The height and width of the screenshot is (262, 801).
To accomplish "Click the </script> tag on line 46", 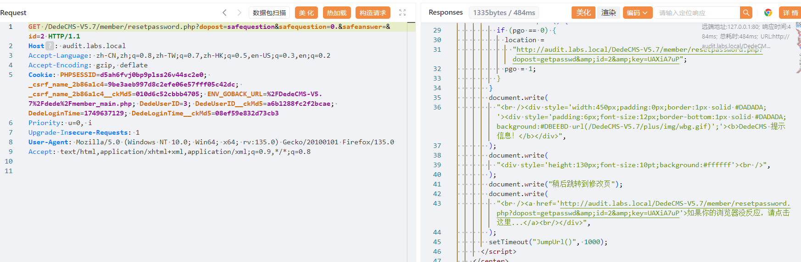I will 499,251.
